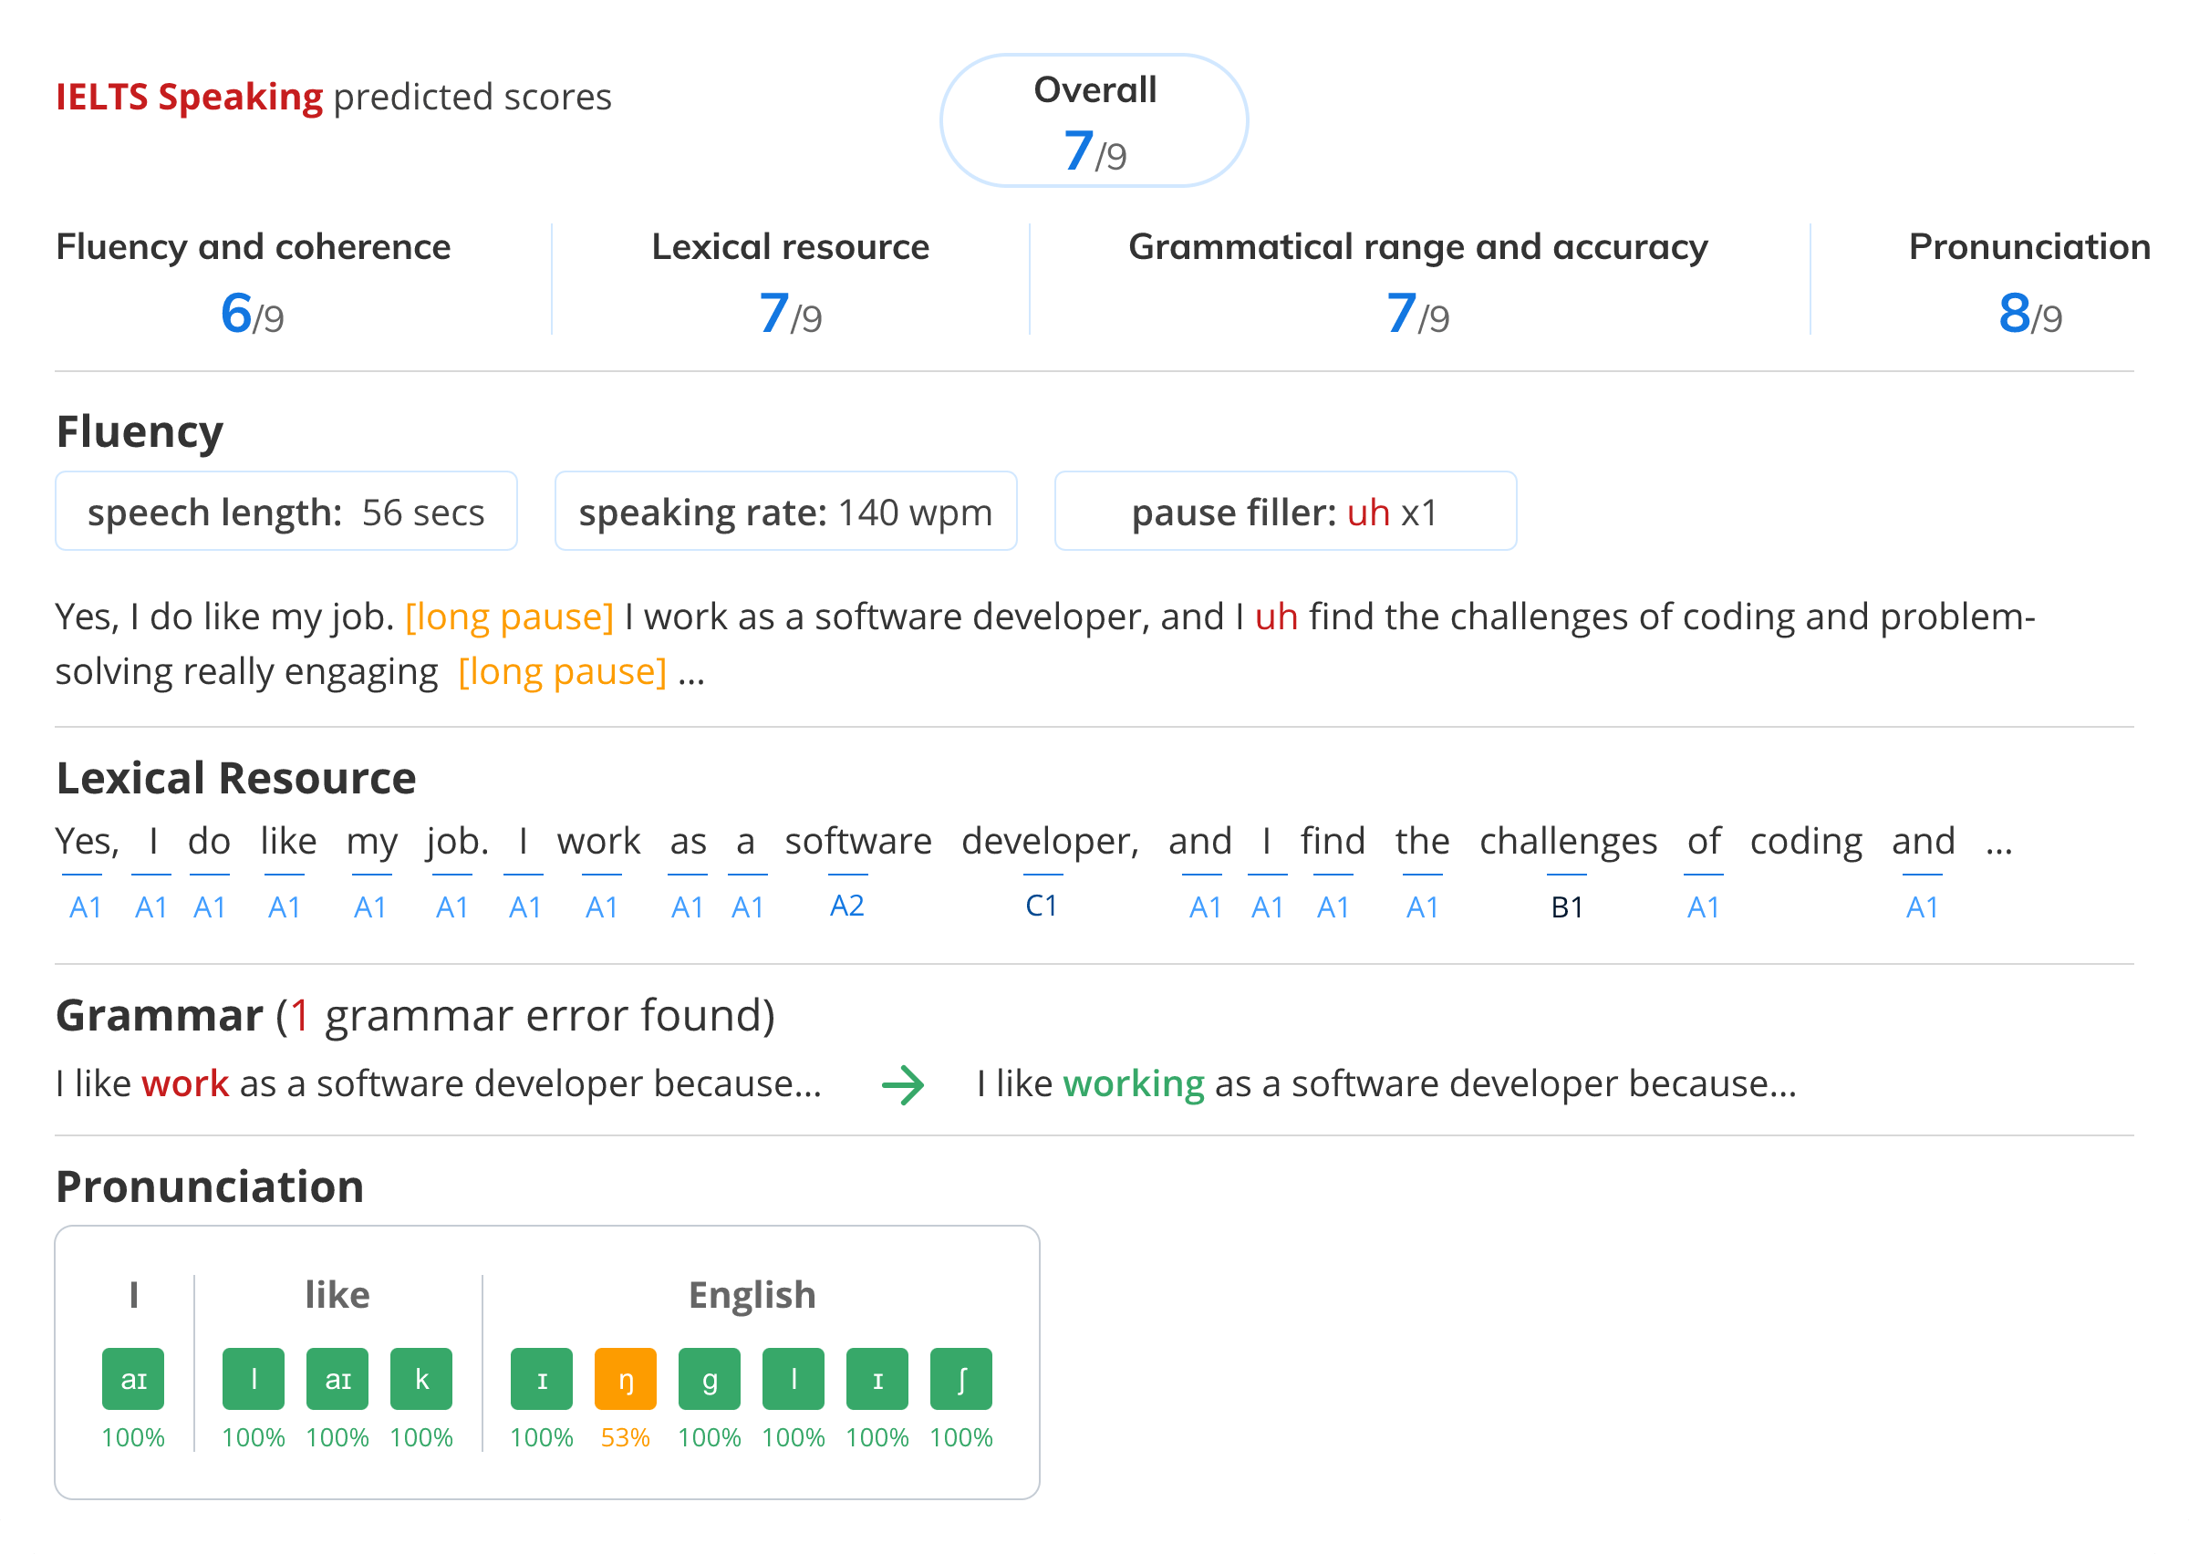Click the pause filler uh x1 box
The width and height of the screenshot is (2189, 1554).
(1285, 512)
